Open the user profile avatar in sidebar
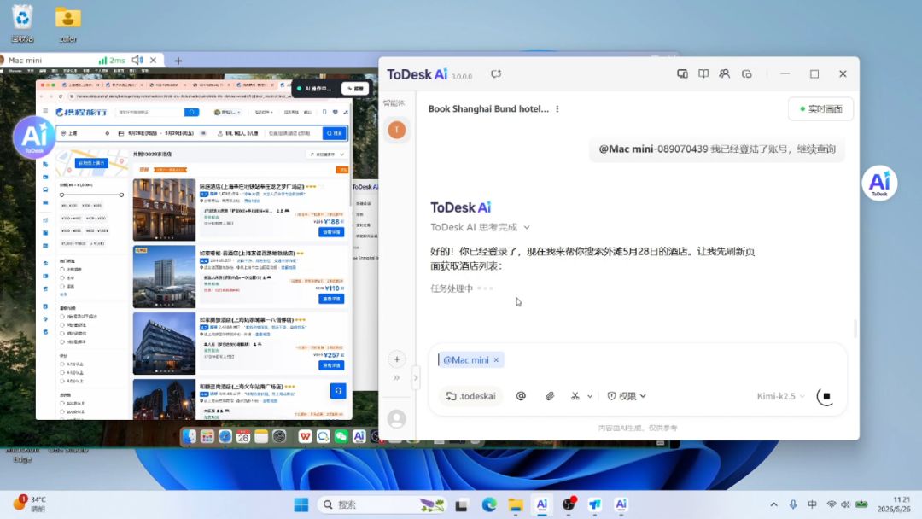 click(x=397, y=419)
